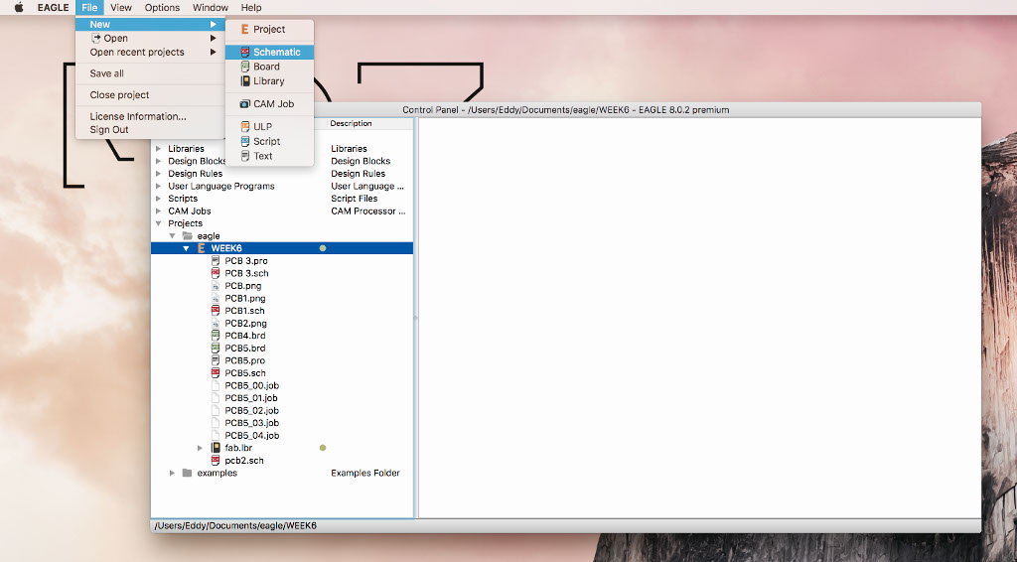Click the Script icon in New submenu
The width and height of the screenshot is (1017, 562).
245,141
